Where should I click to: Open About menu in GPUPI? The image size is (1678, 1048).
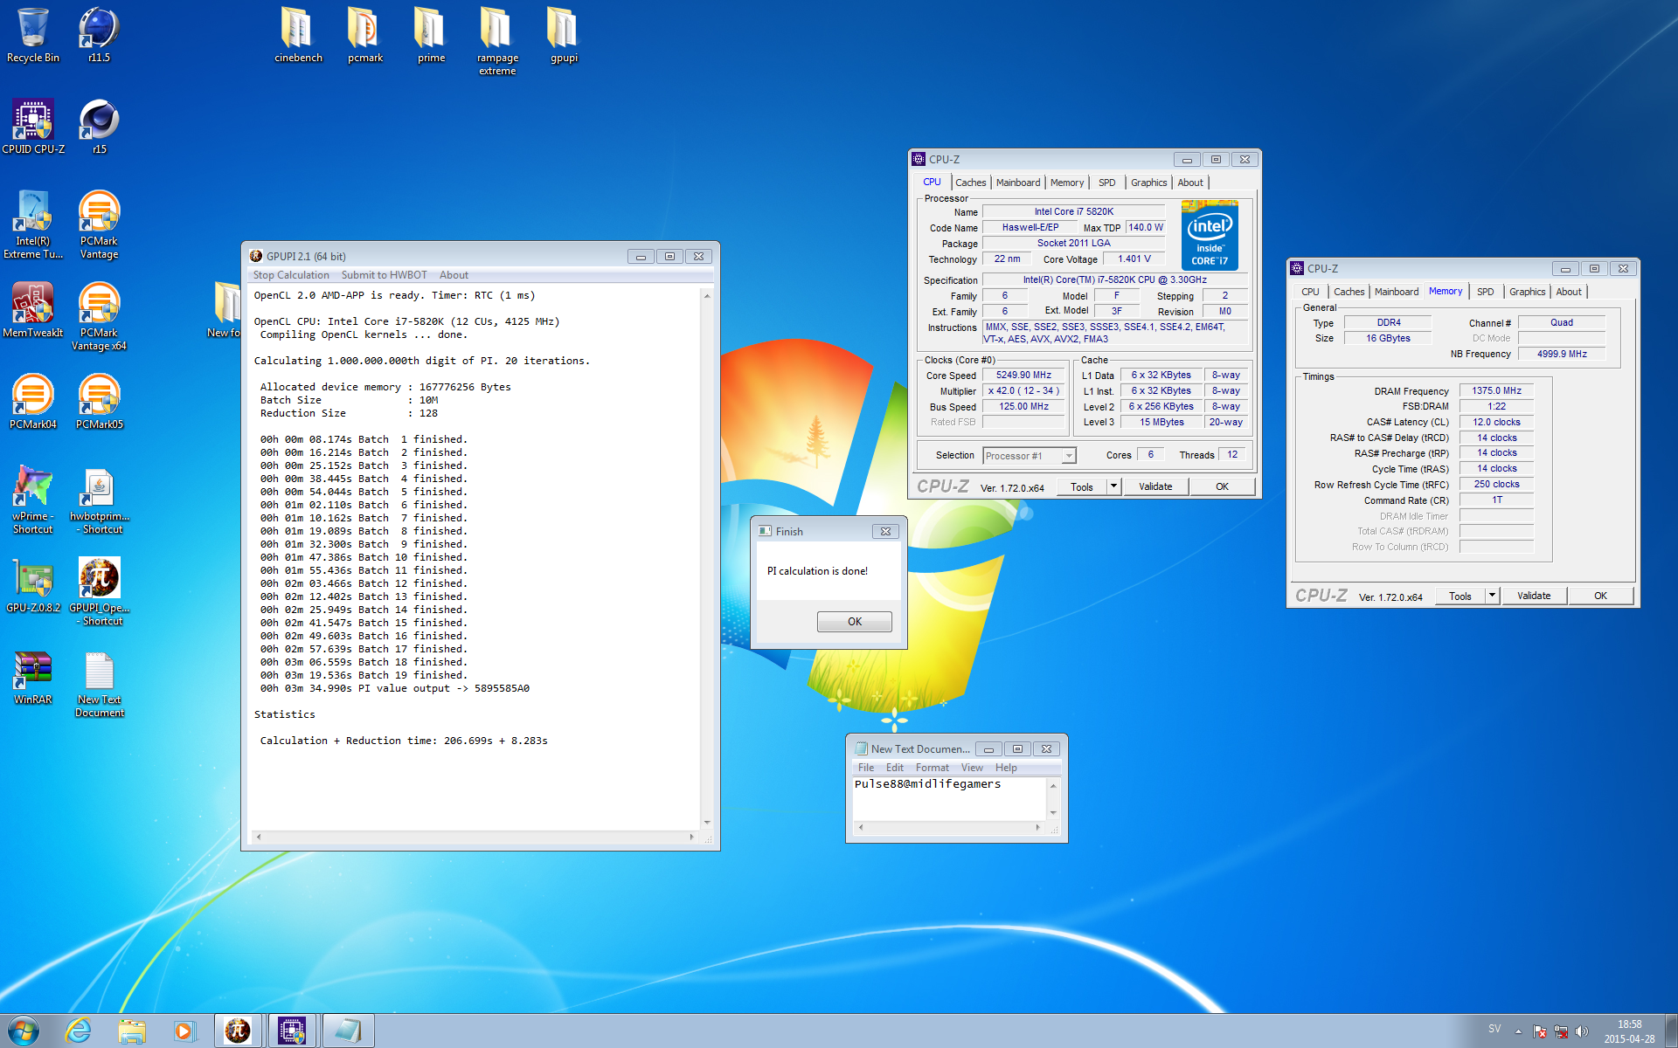click(454, 275)
